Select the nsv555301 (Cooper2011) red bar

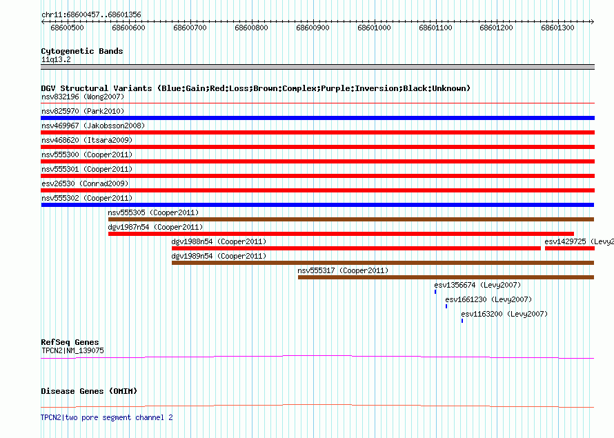317,176
